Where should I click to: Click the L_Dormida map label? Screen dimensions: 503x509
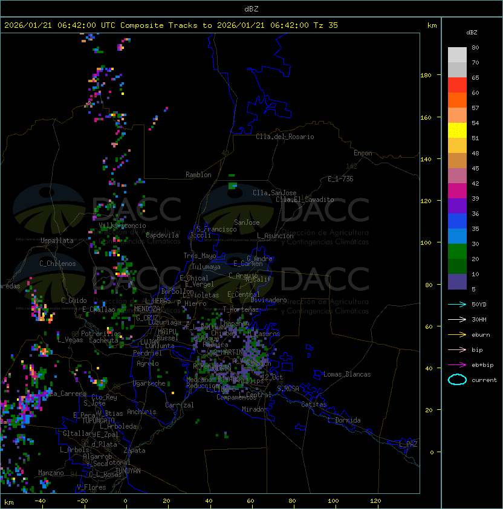pos(344,420)
